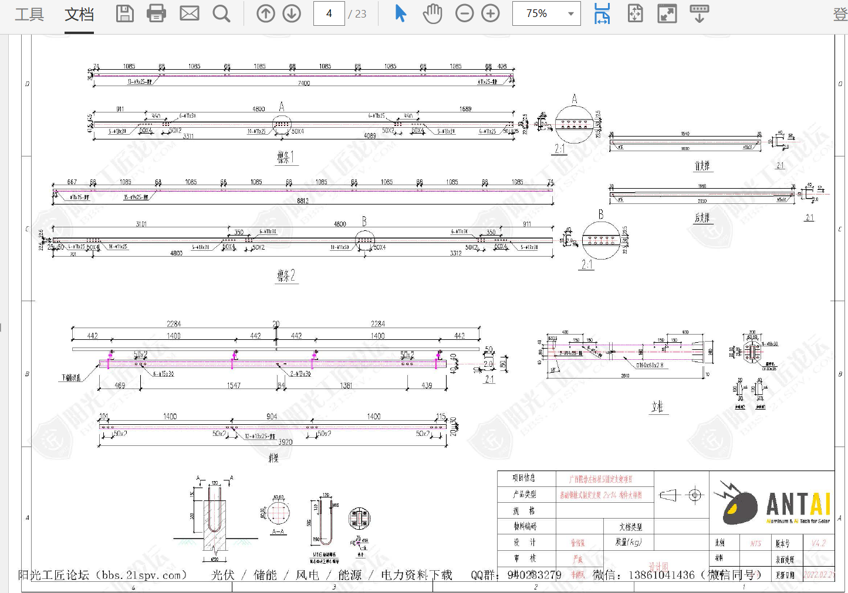Click the 6812 dimension text
Image resolution: width=848 pixels, height=593 pixels.
(303, 201)
